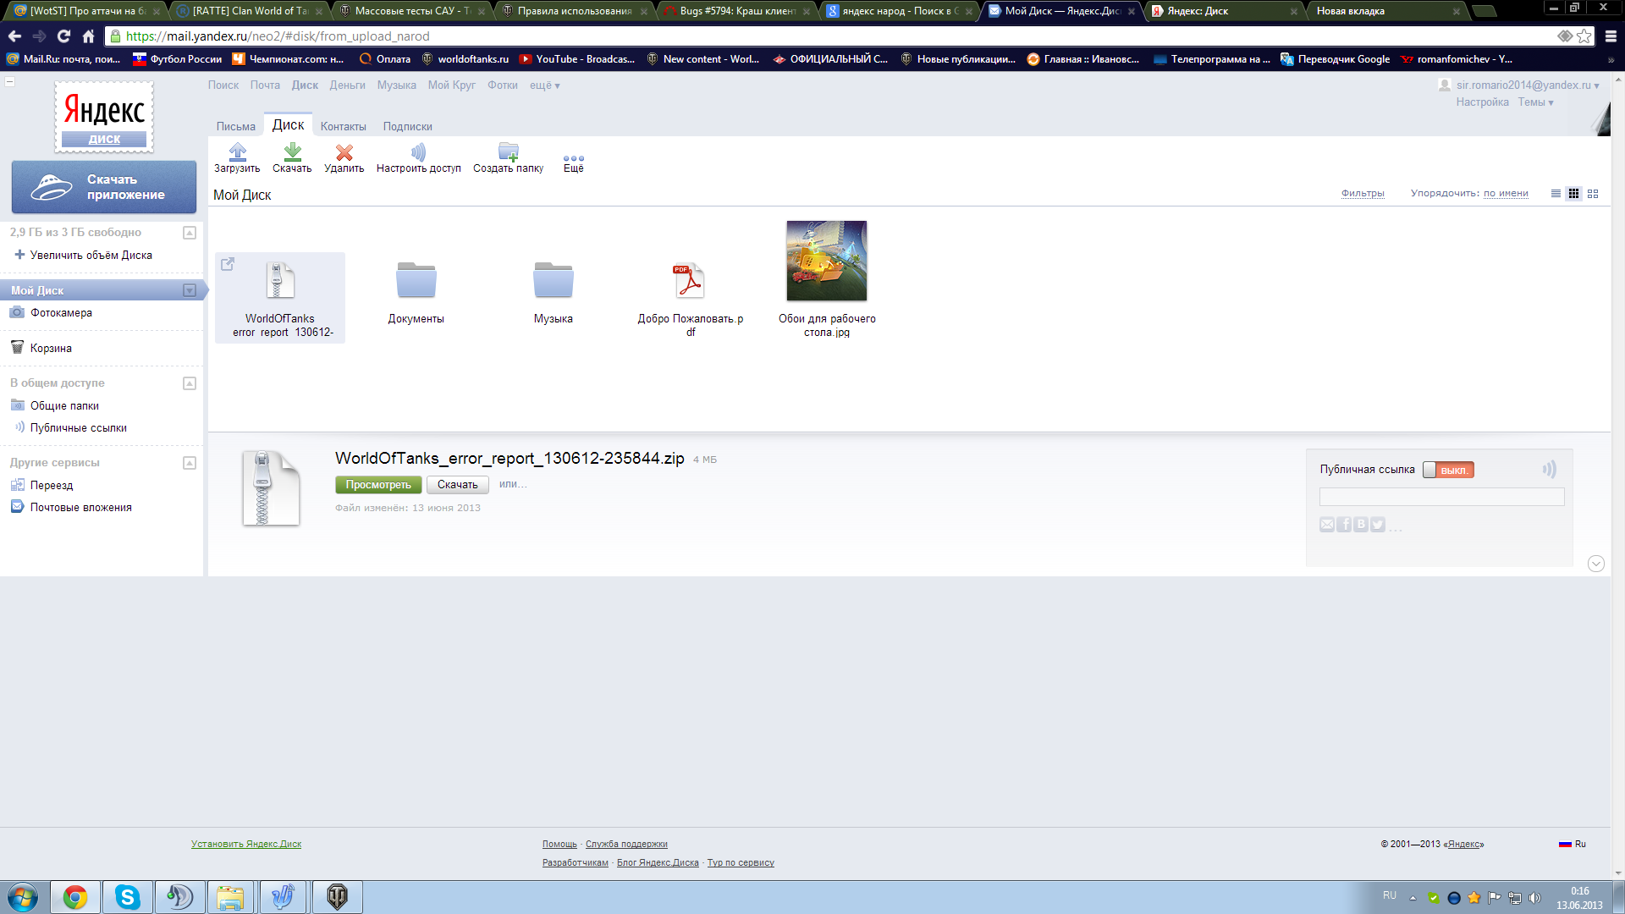Switch to the Контакты tab

(x=343, y=126)
